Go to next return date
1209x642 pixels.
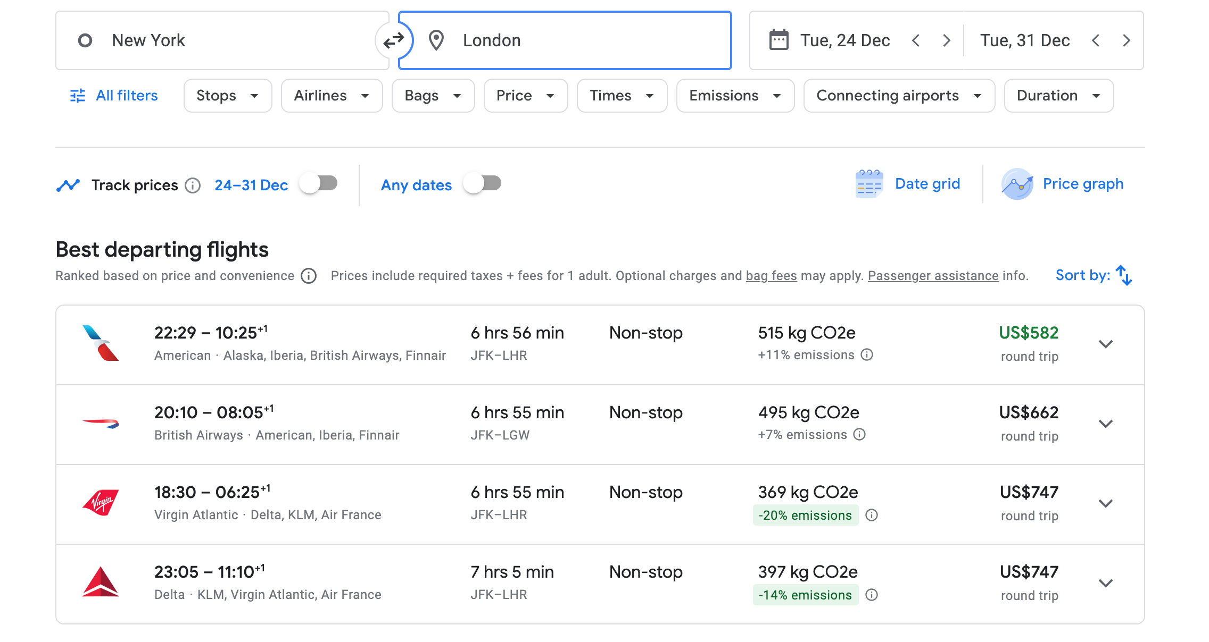click(x=1127, y=40)
